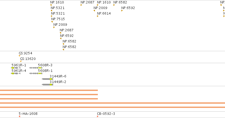Select the 5608R-3 gene model
This screenshot has width=225, height=118.
coord(36,68)
